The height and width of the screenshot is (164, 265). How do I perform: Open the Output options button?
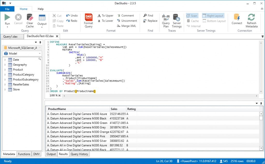[42, 21]
